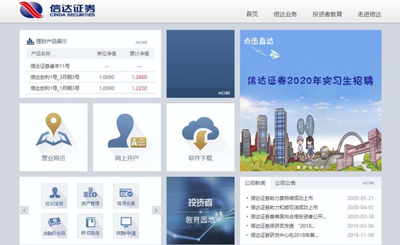Click net value 1.0090
This screenshot has height=245, width=400.
[107, 77]
